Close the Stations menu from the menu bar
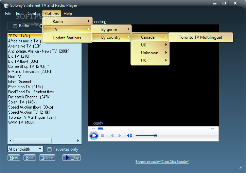 click(52, 14)
